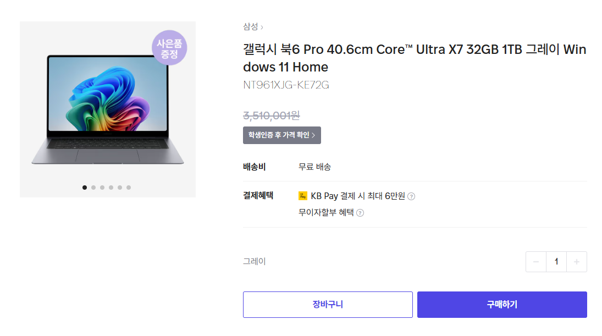602x336 pixels.
Task: Select the first carousel dot
Action: (x=85, y=188)
